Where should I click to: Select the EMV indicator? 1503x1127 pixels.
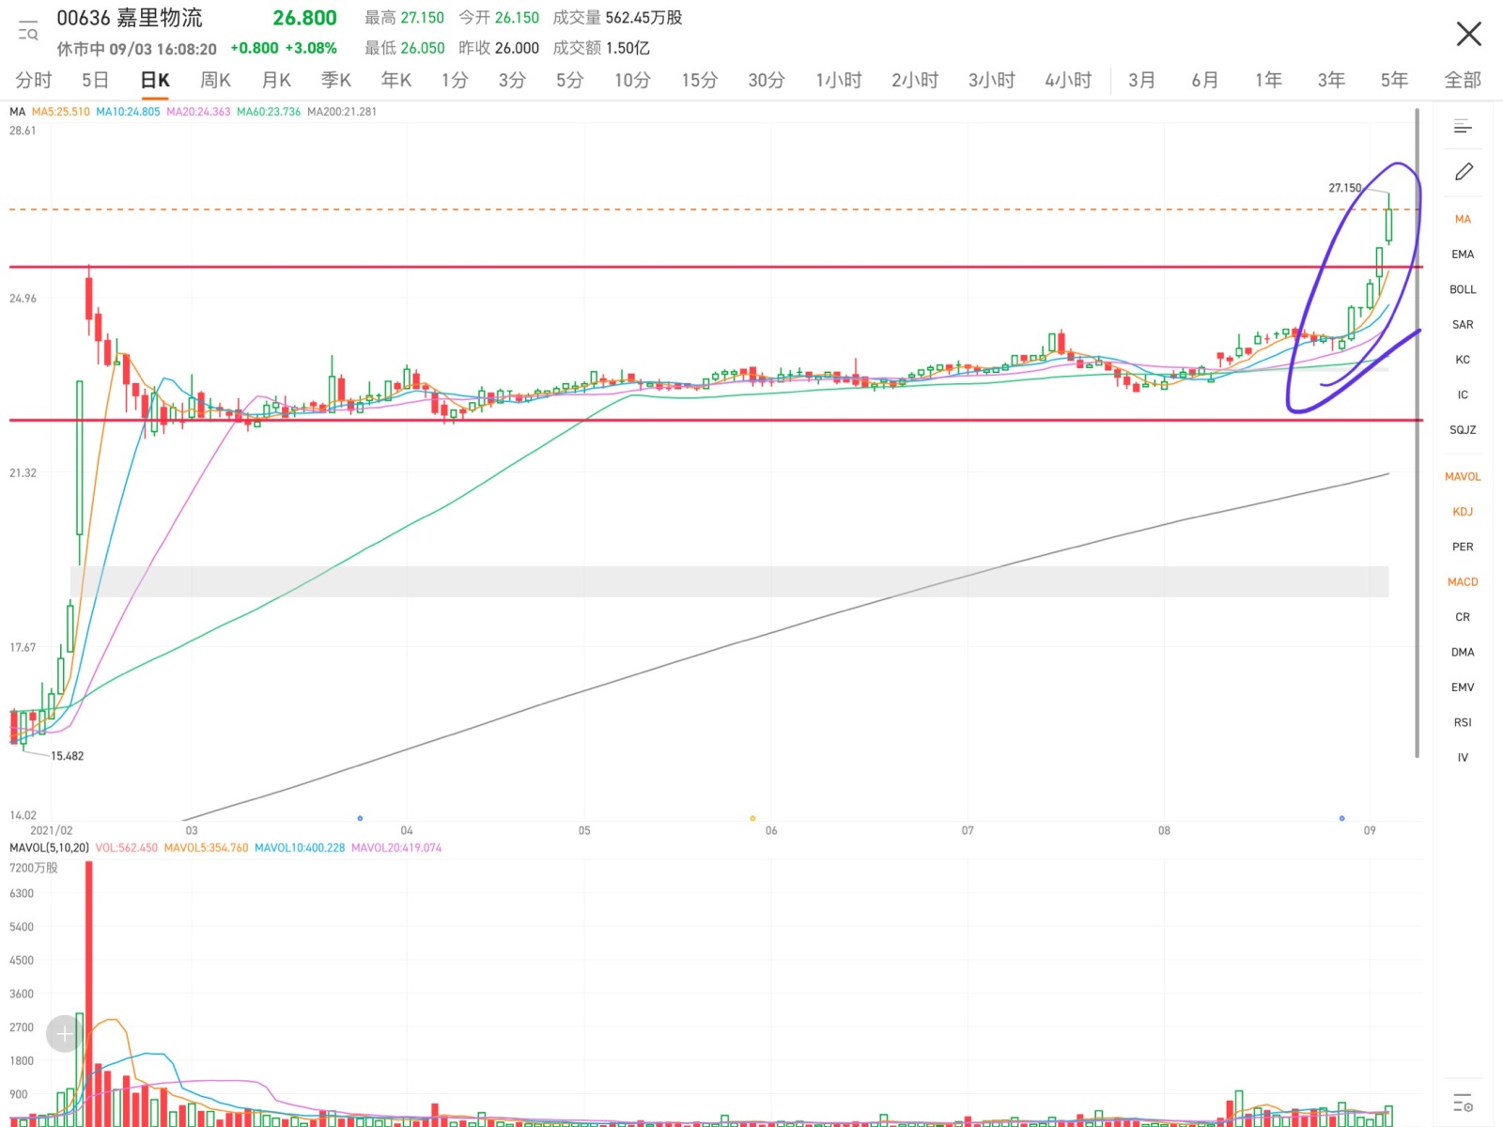click(x=1463, y=687)
